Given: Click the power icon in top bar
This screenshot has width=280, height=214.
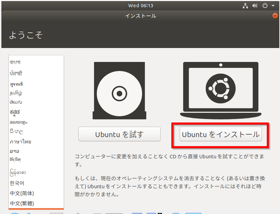Looking at the screenshot, I should (265, 6).
